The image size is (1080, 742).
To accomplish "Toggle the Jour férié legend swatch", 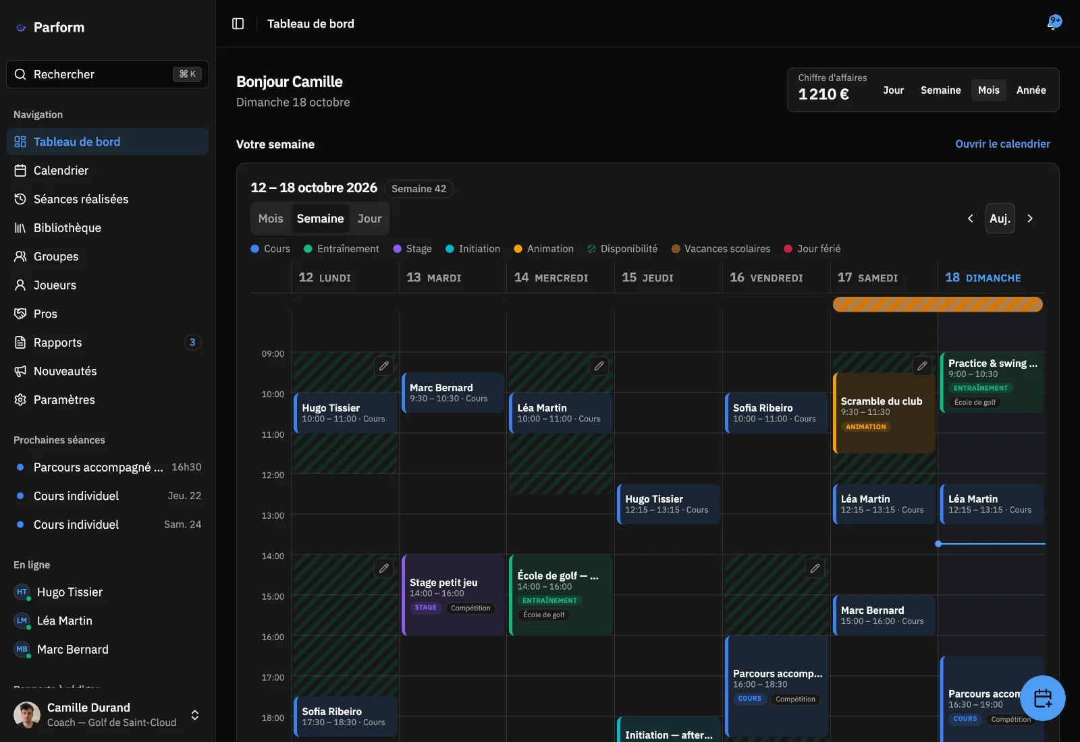I will (788, 249).
